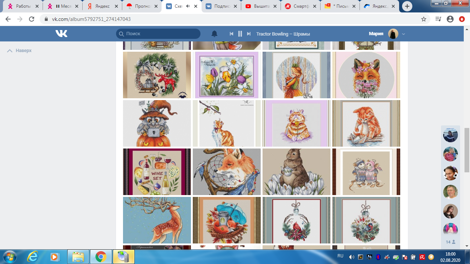Open the fox dreamcatcher photo
The height and width of the screenshot is (264, 470).
coord(227,172)
